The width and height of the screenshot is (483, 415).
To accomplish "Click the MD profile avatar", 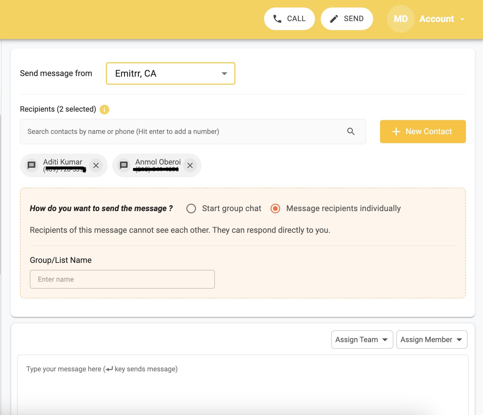I will click(x=401, y=19).
